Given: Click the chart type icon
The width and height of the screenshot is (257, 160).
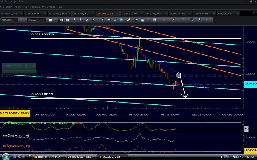Looking at the screenshot, I should point(51,20).
